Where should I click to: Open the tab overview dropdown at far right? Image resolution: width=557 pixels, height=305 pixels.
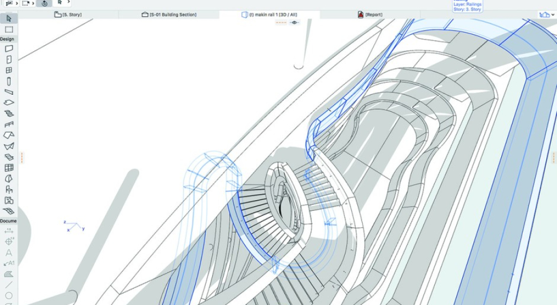tap(546, 15)
